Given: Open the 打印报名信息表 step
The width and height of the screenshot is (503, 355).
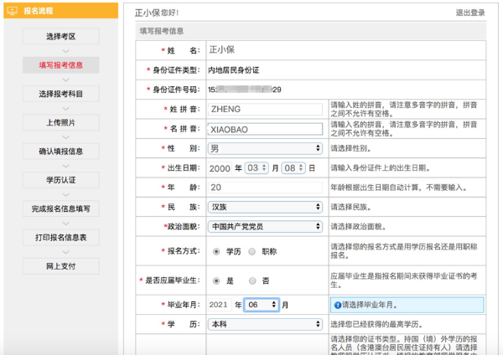Looking at the screenshot, I should coord(60,237).
